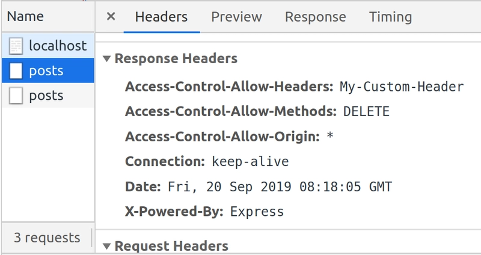
Task: Click the selected posts request icon
Action: tap(16, 71)
